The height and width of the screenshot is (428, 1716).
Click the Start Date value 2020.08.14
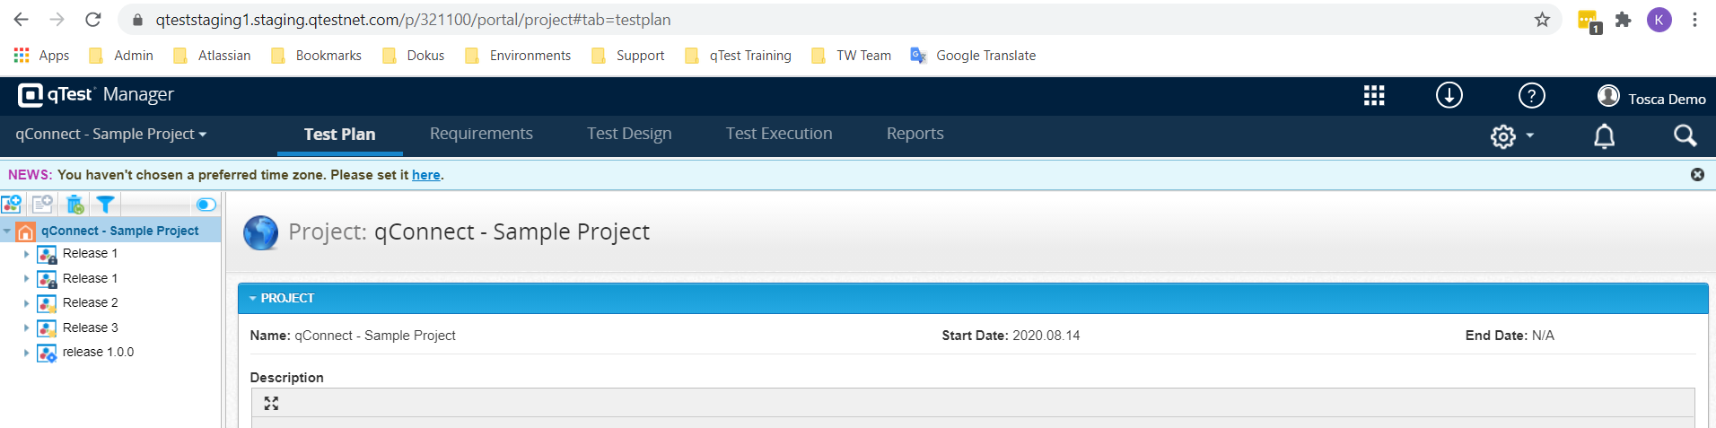[1046, 336]
